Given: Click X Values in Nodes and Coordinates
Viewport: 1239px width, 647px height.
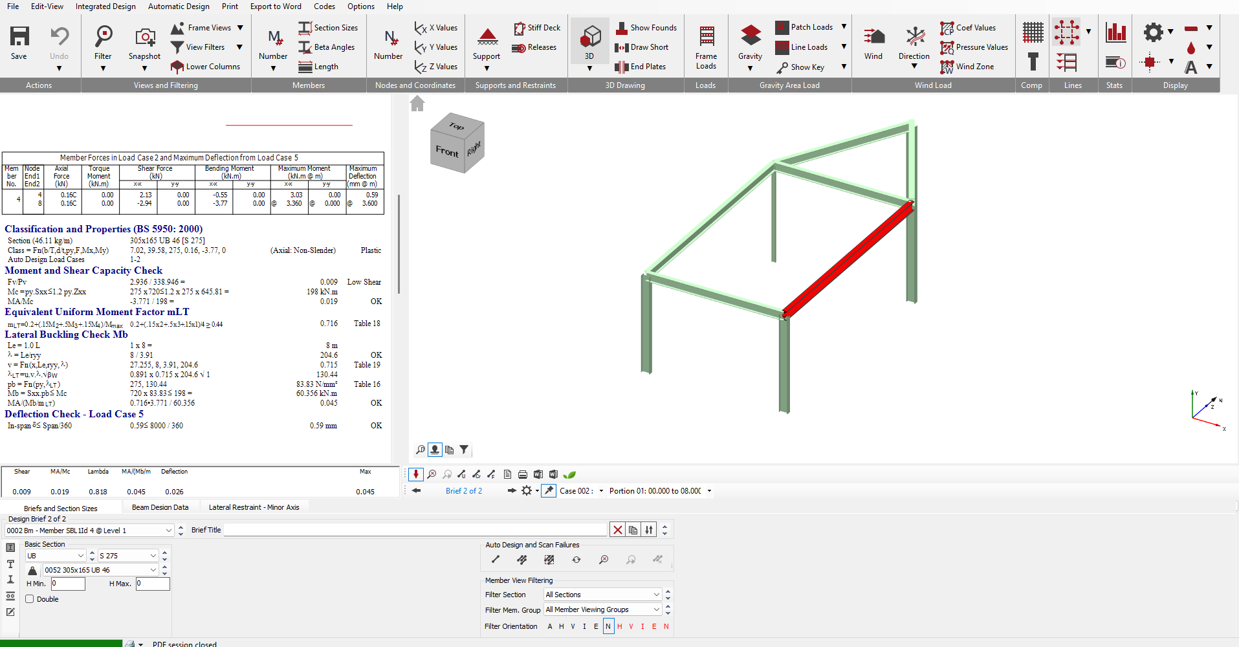Looking at the screenshot, I should (436, 28).
